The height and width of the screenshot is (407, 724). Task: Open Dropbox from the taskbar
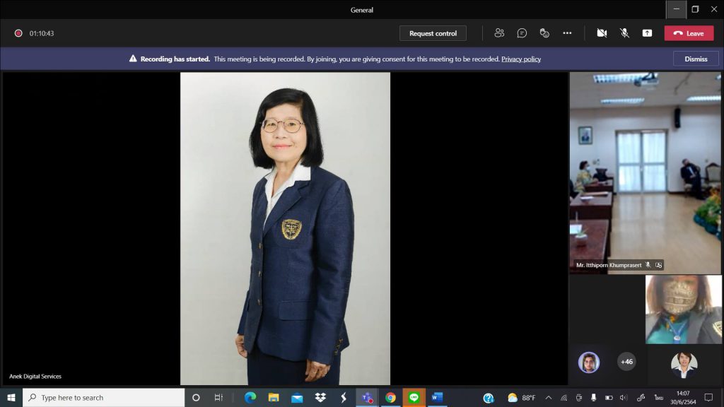tap(320, 397)
